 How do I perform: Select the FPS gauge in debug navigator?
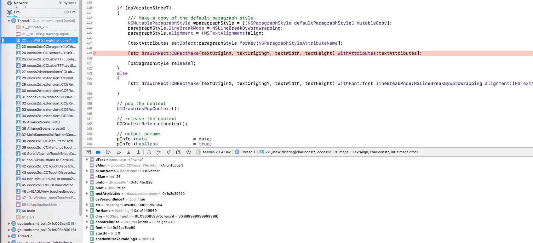coord(41,12)
